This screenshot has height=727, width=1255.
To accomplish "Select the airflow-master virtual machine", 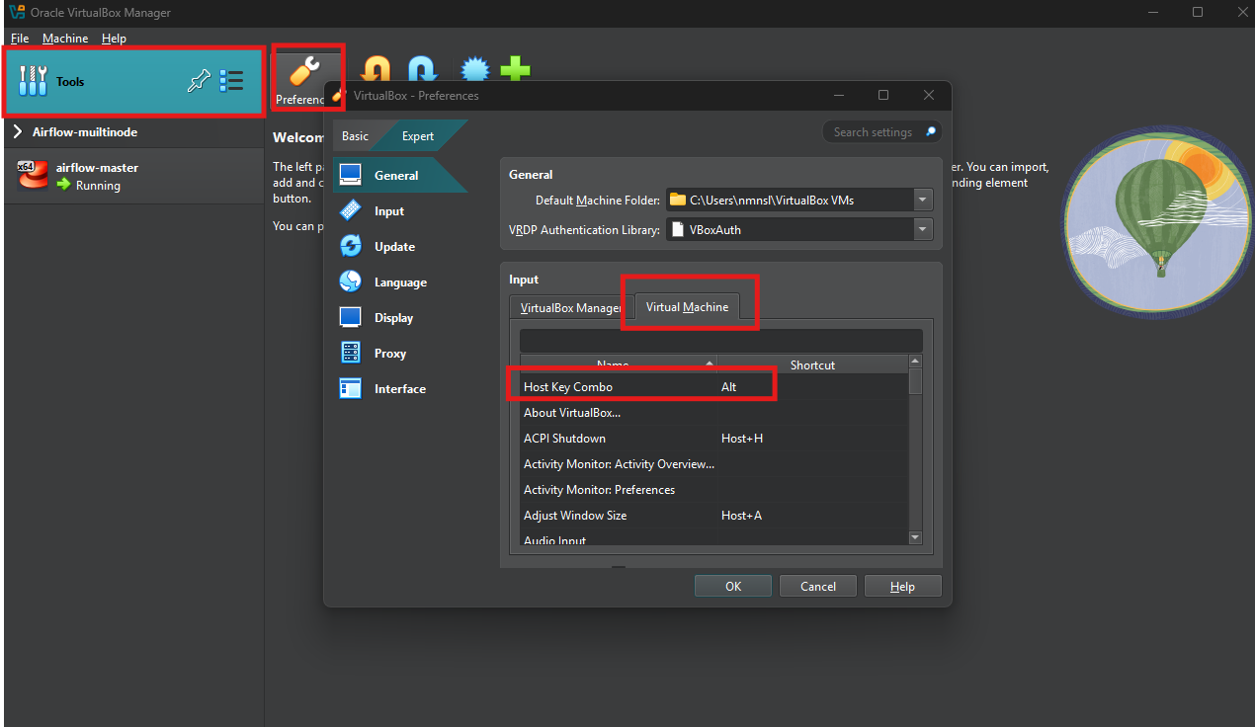I will click(x=134, y=176).
